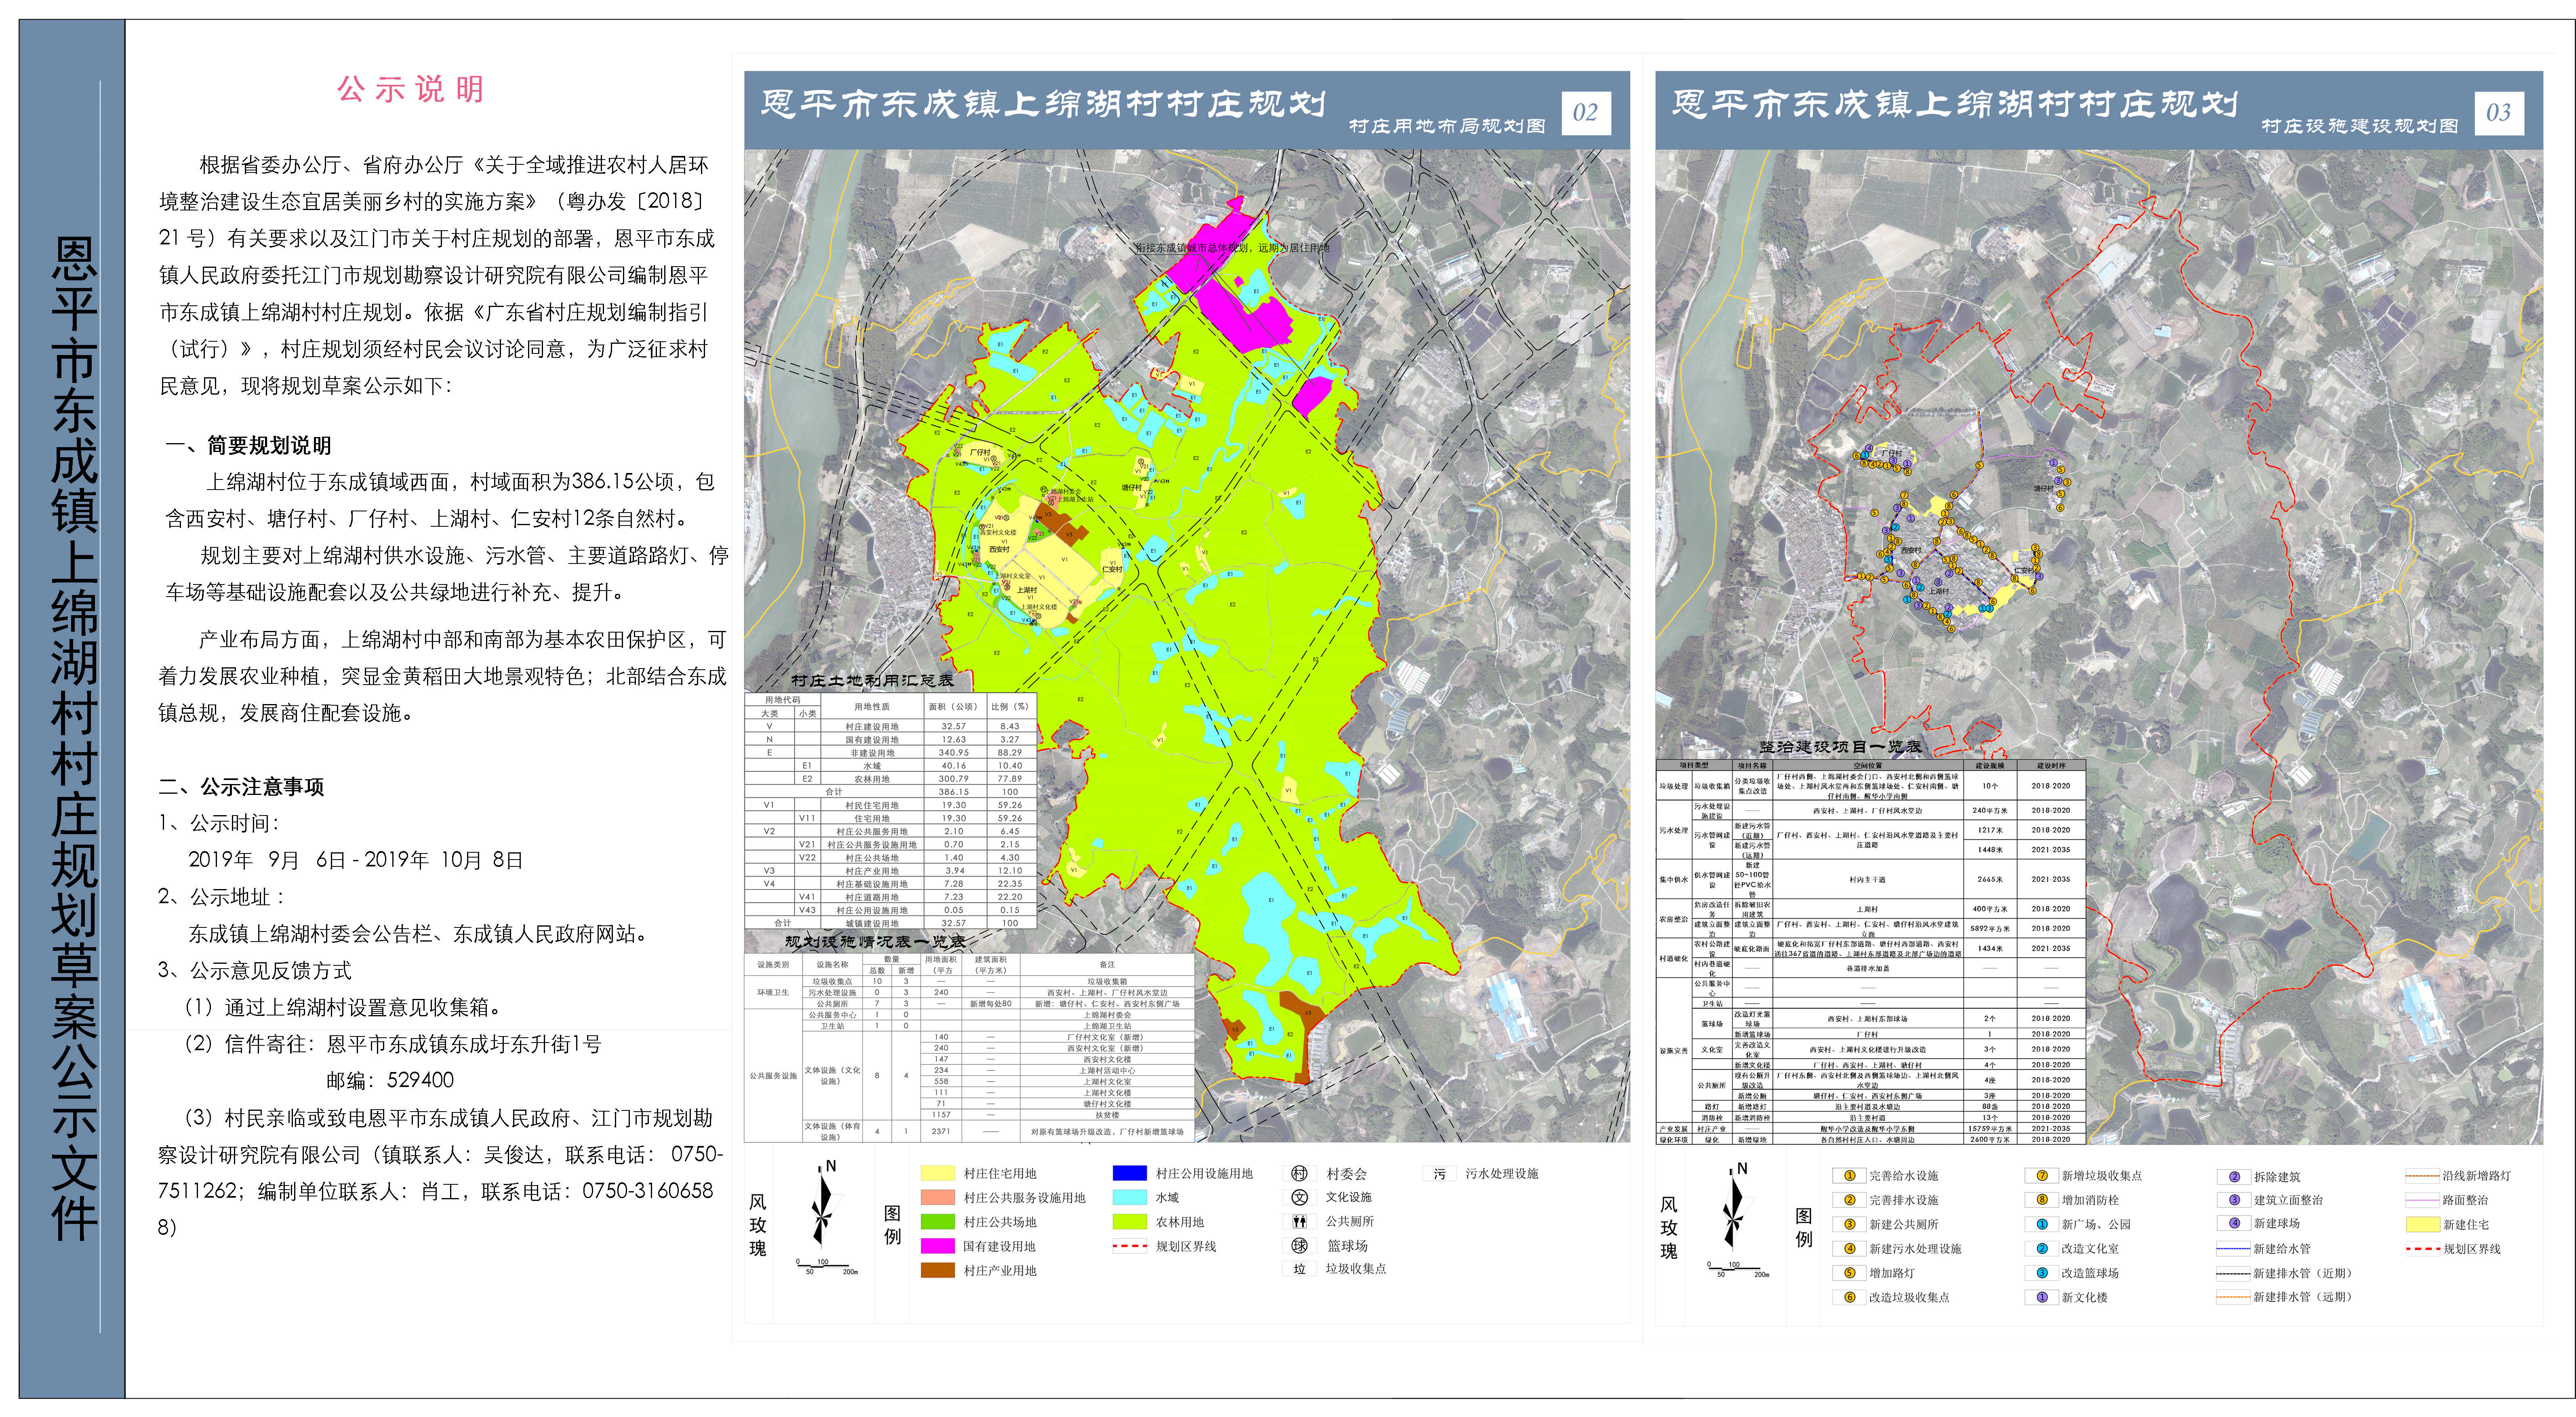This screenshot has width=2576, height=1417.
Task: Click the 规划区界线 sample on map 03 legend
Action: pos(2422,1249)
